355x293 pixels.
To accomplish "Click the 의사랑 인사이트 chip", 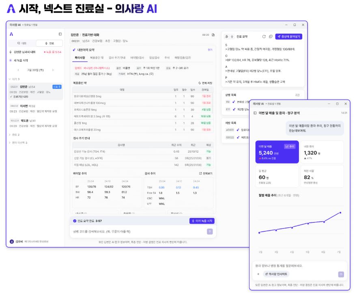I will (276, 274).
